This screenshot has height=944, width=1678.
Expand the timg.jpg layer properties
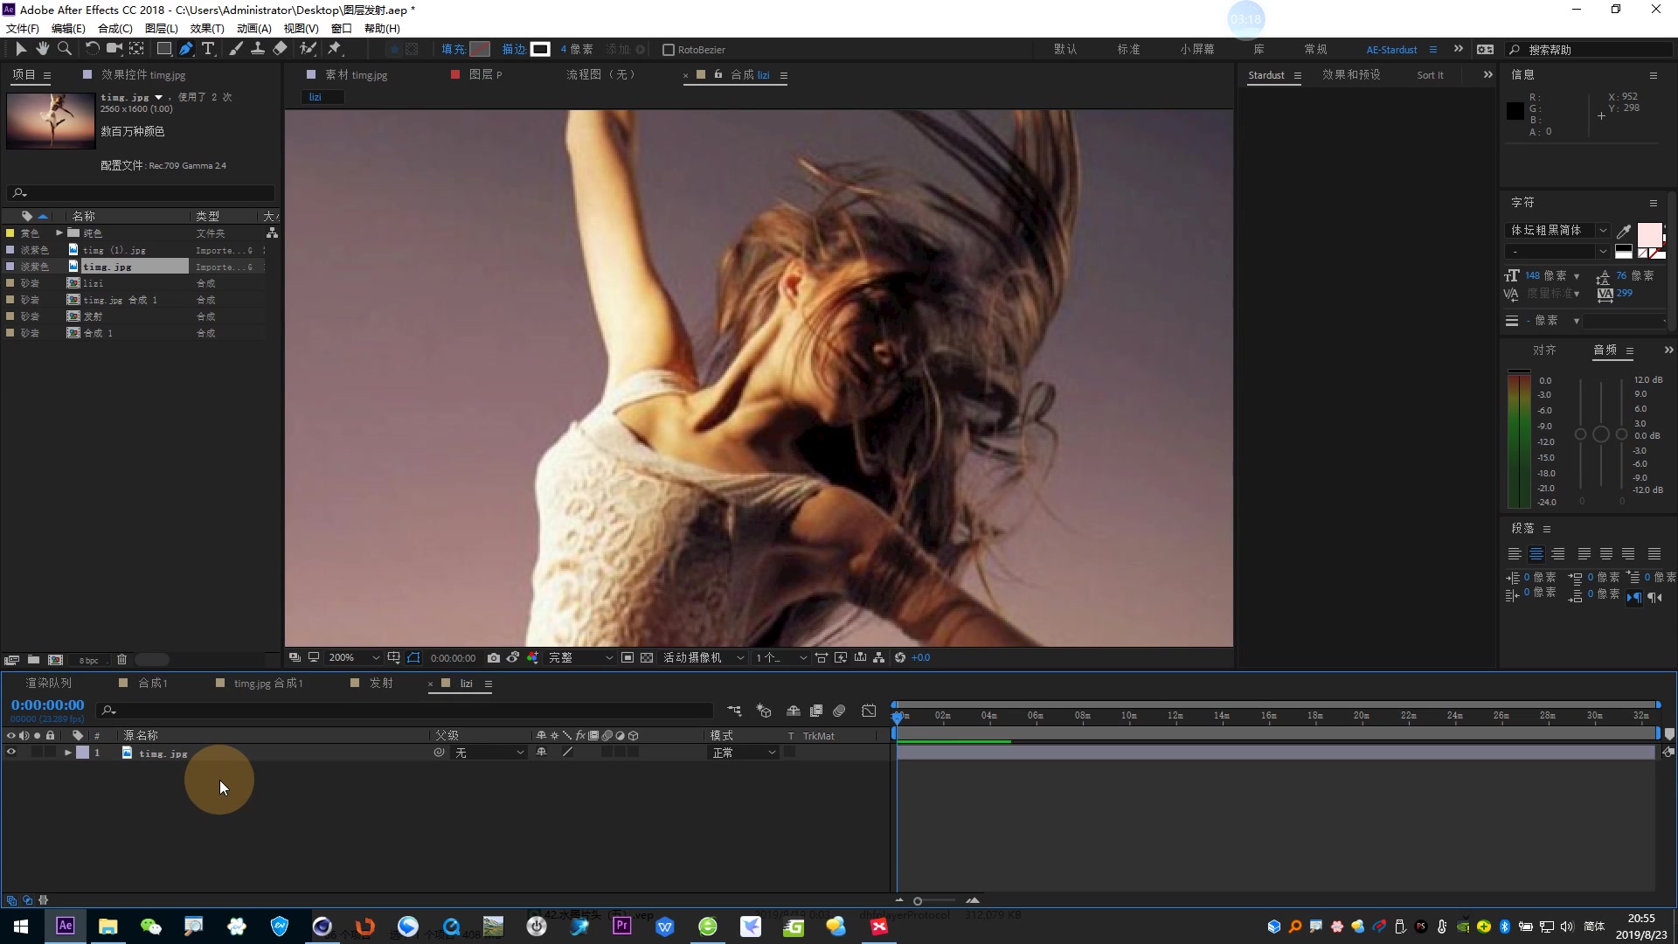67,753
